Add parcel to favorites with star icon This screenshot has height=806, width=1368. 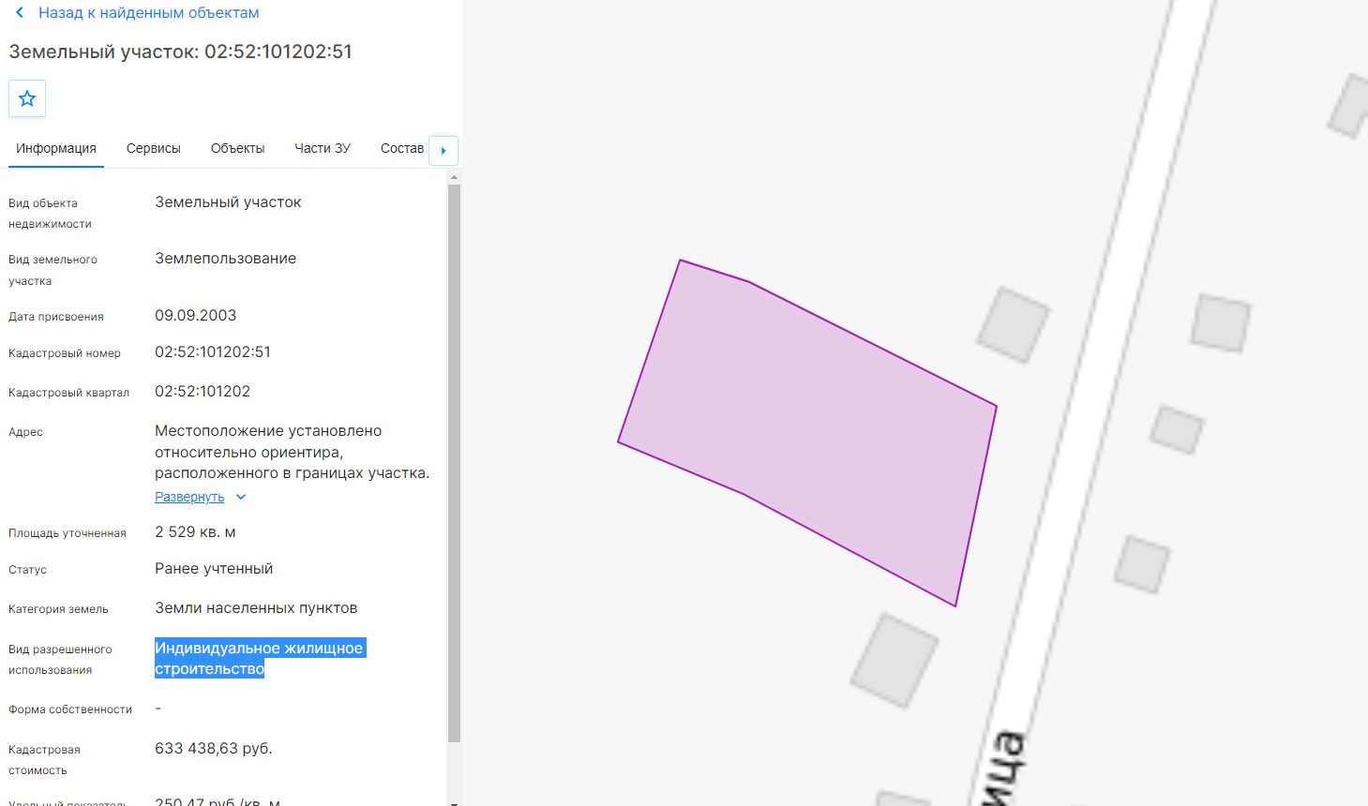coord(27,98)
